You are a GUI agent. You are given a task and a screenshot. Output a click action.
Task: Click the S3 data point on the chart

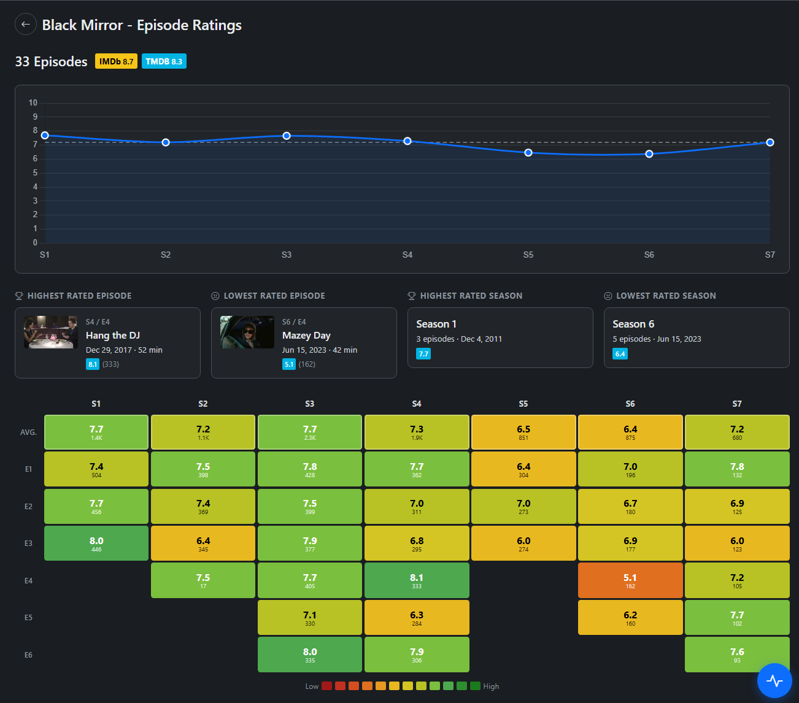[x=287, y=136]
